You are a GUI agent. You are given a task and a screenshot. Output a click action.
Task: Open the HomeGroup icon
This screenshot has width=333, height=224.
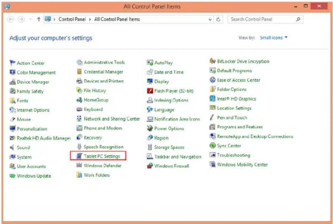pos(79,100)
